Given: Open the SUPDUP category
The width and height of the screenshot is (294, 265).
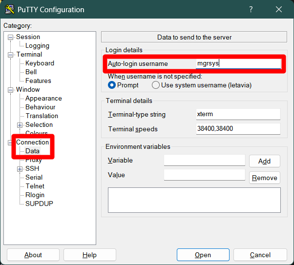Looking at the screenshot, I should coord(39,204).
